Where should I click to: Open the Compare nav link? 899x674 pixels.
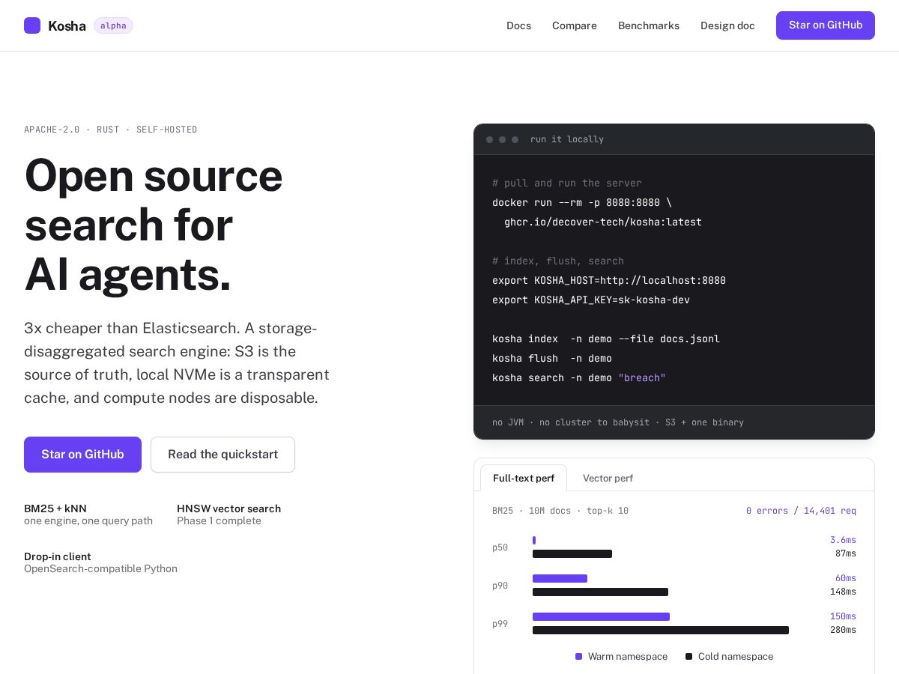pyautogui.click(x=575, y=25)
